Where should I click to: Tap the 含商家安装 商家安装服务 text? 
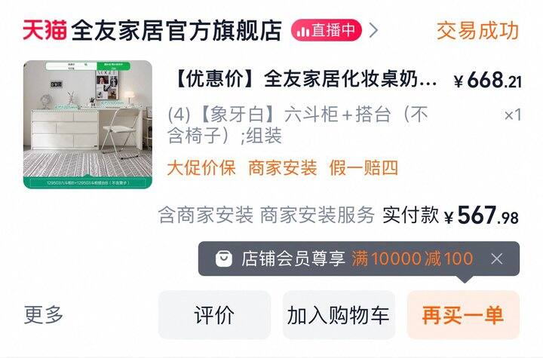click(x=266, y=215)
